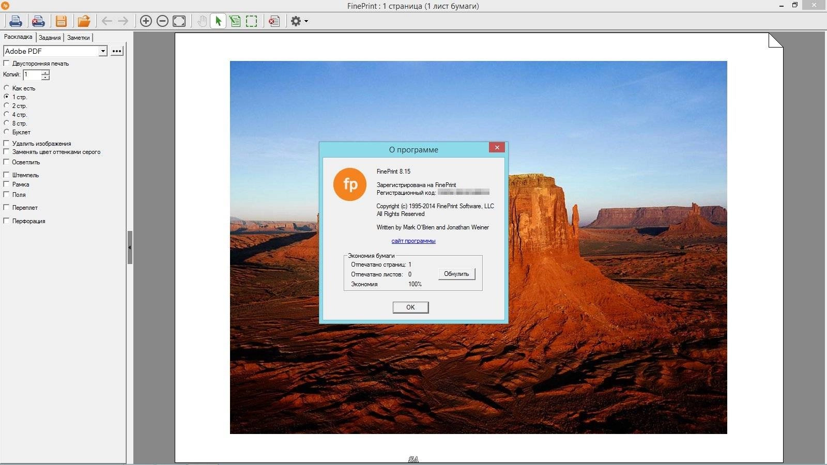
Task: Open the сайт программы link
Action: [413, 241]
